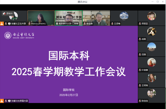Click the orange icon by 张馨文的屏幕共享 label
Screen dimensions: 166x109
tap(2, 101)
